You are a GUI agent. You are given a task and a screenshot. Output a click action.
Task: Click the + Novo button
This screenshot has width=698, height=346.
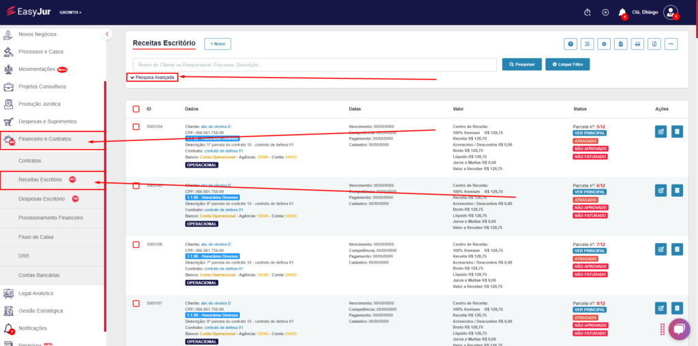217,44
